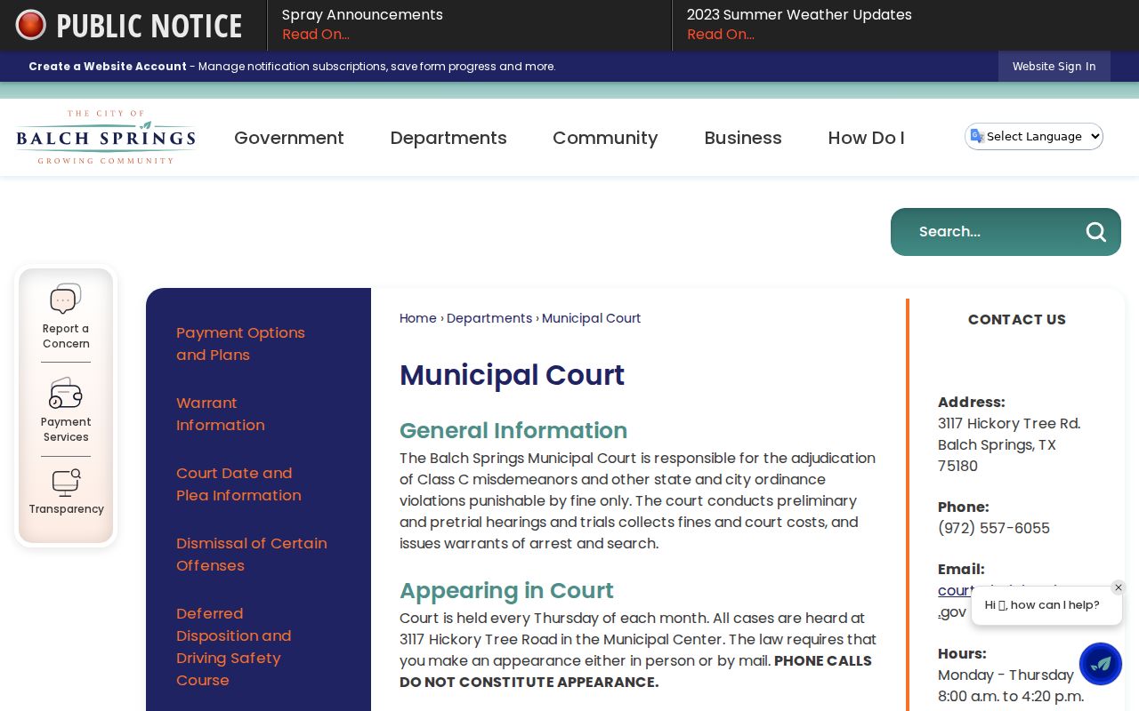Viewport: 1139px width, 711px height.
Task: Open Payment Options and Plans page
Action: [240, 344]
